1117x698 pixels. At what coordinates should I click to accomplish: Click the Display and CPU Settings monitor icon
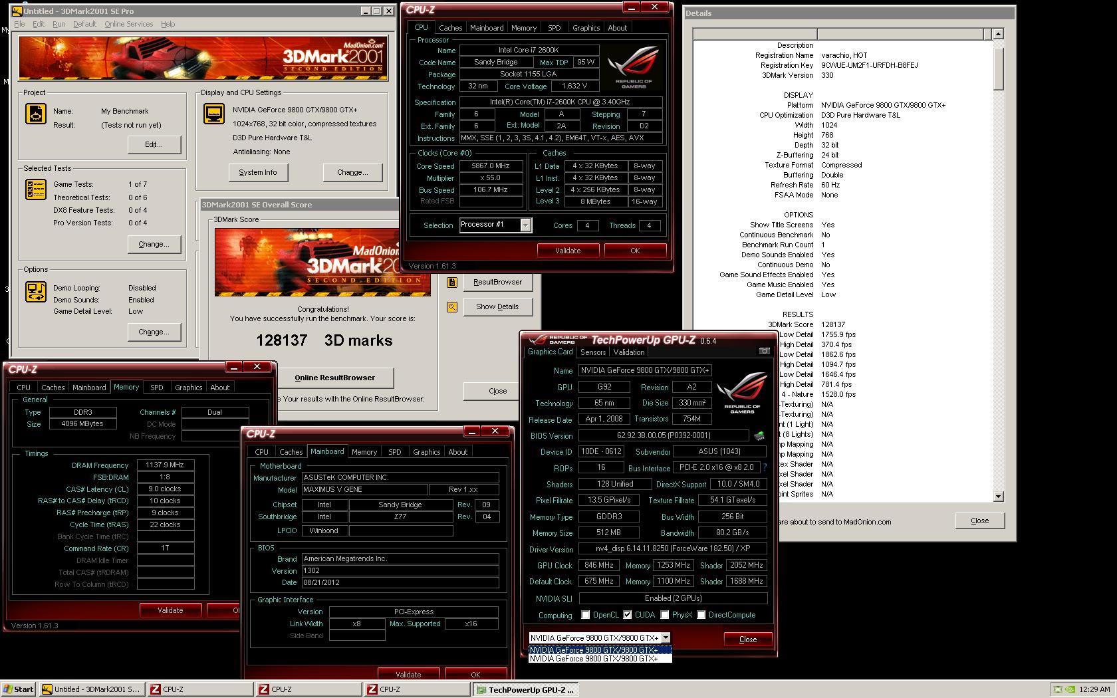tap(214, 113)
